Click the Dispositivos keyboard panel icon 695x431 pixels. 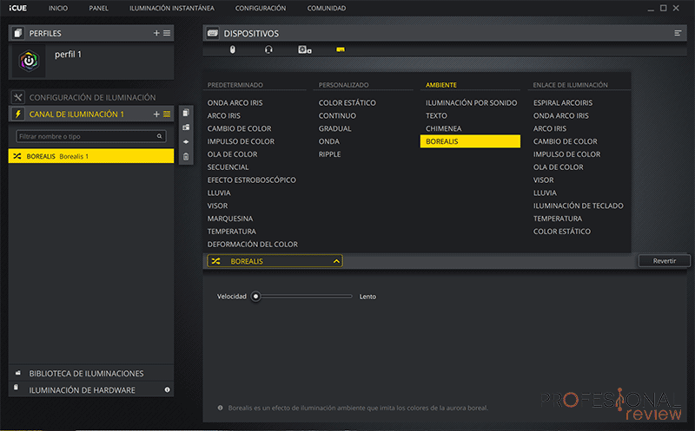coord(213,33)
